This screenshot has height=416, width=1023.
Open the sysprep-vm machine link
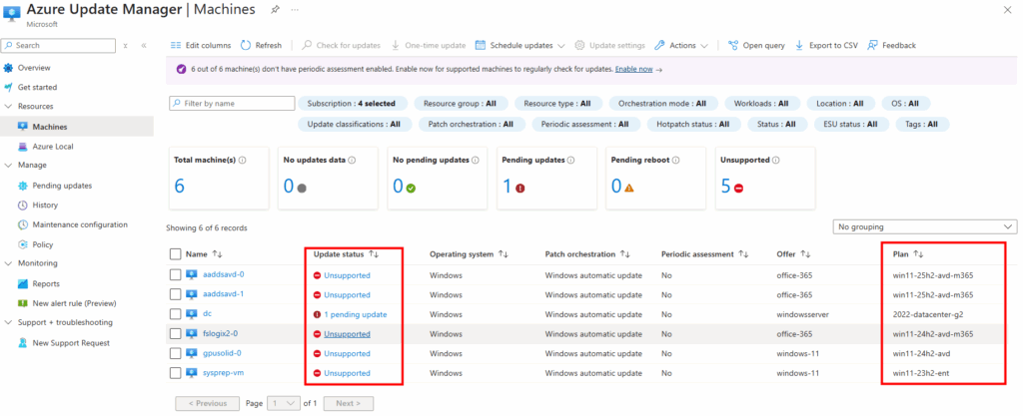(223, 373)
